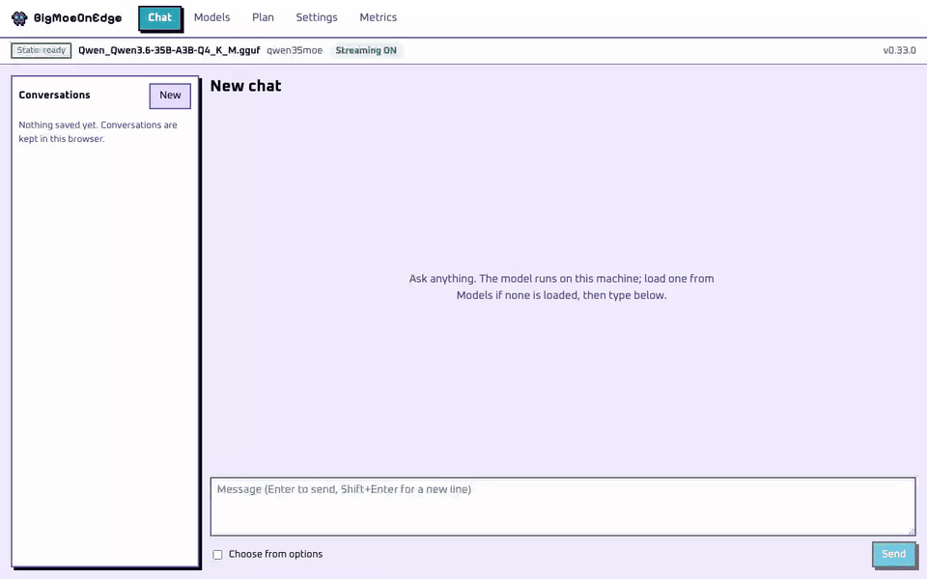This screenshot has width=927, height=579.
Task: Switch to the Models tab
Action: pyautogui.click(x=211, y=17)
